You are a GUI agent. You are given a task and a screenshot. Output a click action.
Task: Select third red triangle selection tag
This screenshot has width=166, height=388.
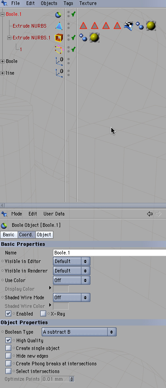coord(106,26)
